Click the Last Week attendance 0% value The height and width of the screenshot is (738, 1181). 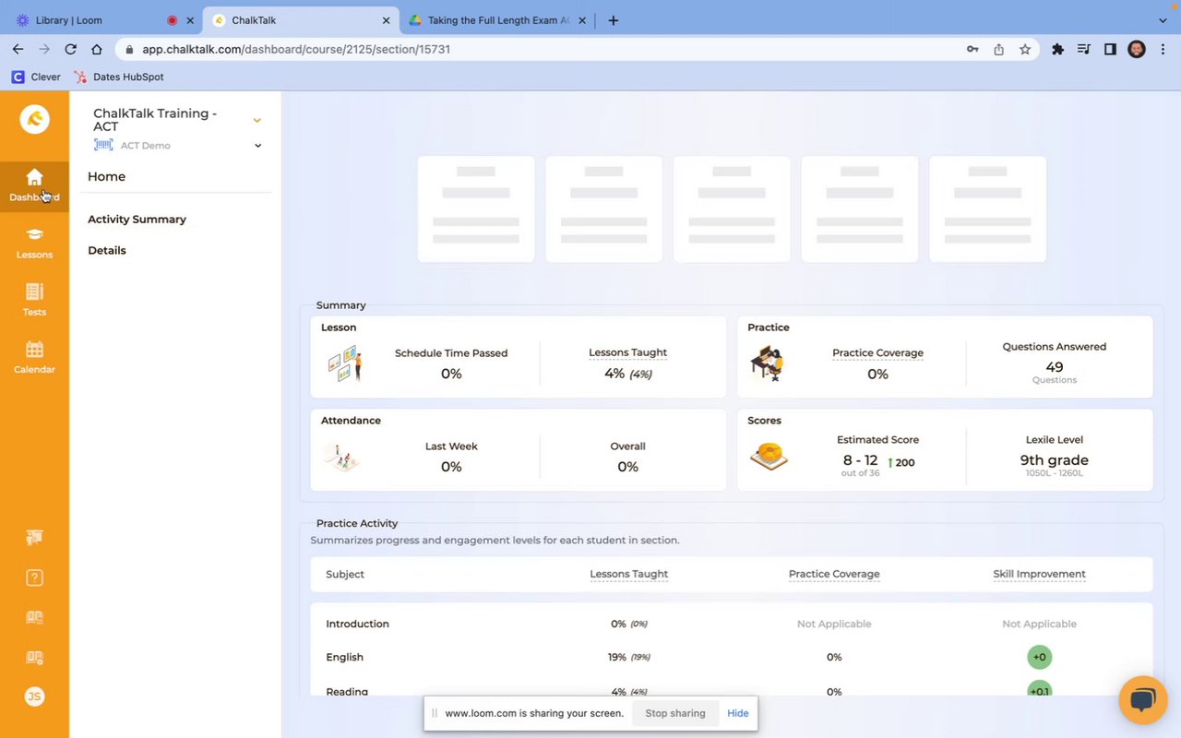point(451,467)
